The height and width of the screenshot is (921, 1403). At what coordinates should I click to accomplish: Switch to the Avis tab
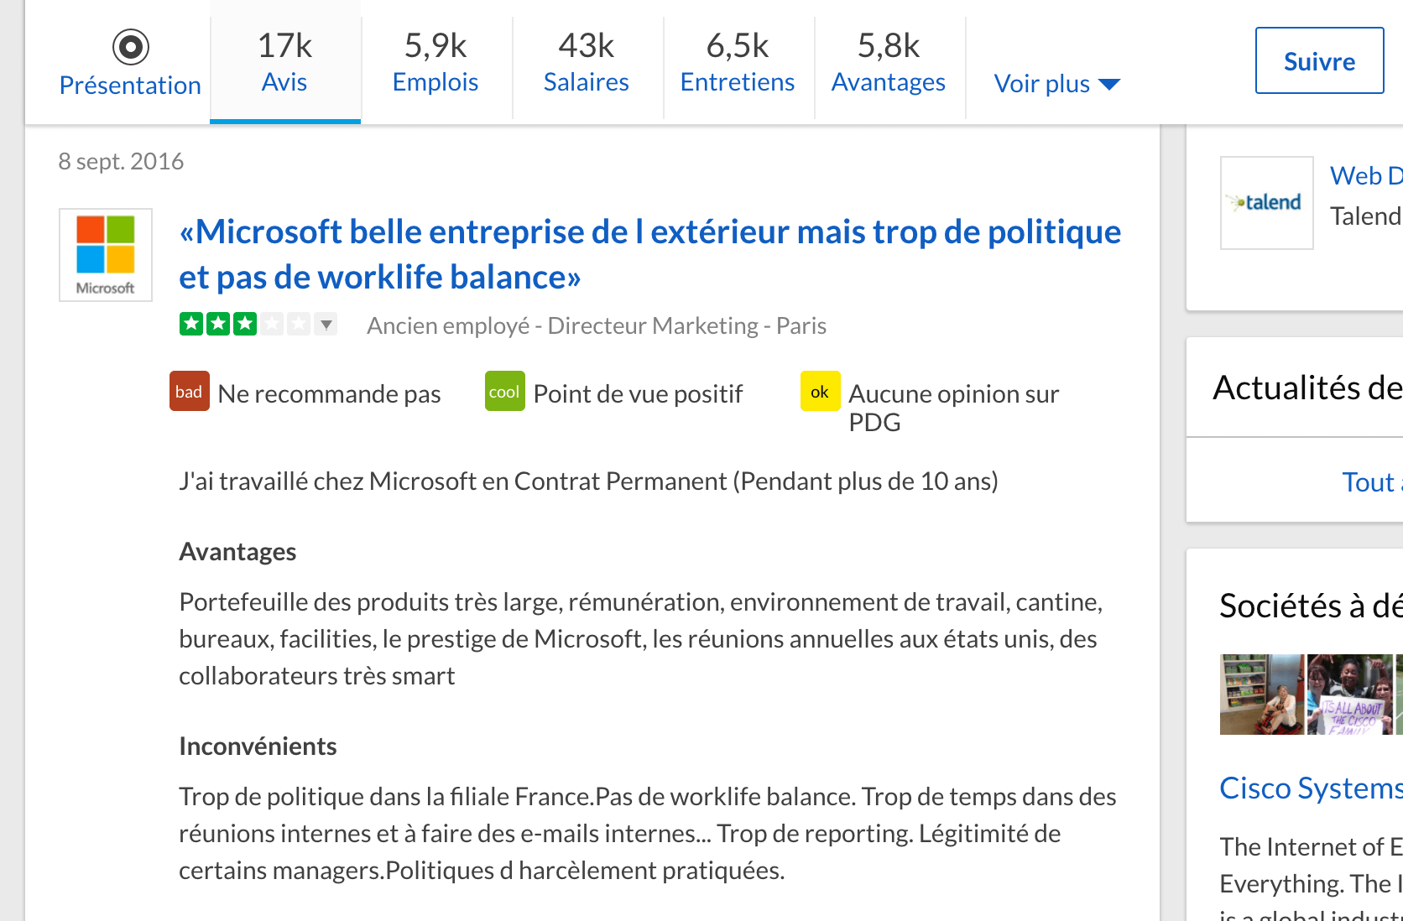[x=284, y=62]
